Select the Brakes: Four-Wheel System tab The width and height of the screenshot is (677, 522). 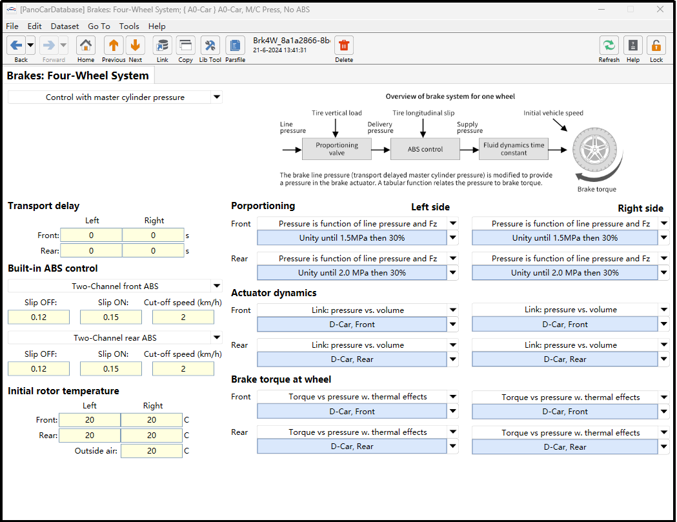(x=78, y=75)
